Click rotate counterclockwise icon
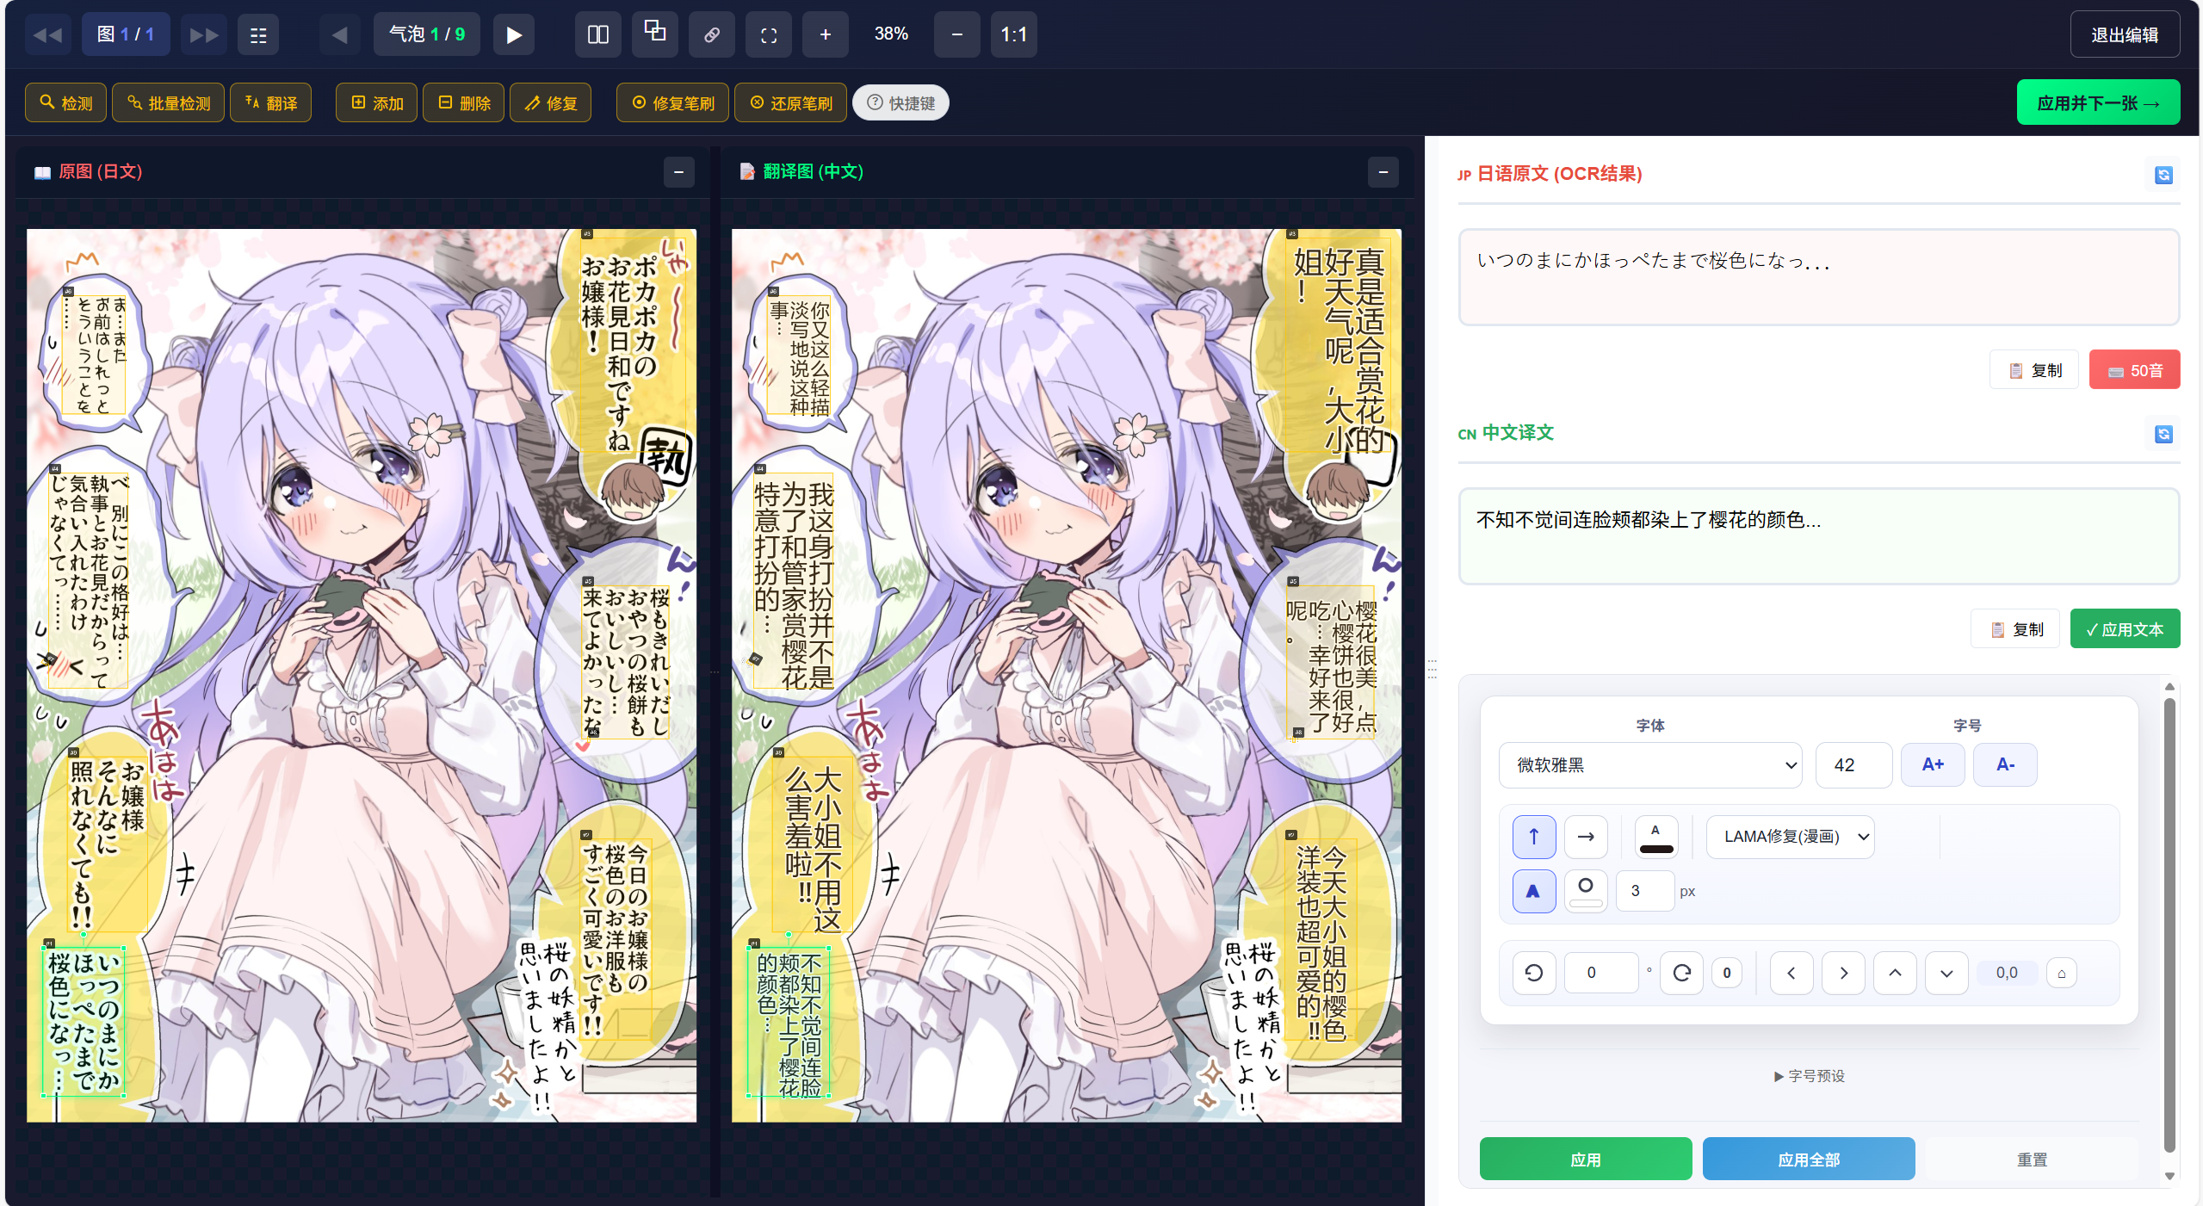This screenshot has width=2203, height=1206. pyautogui.click(x=1533, y=973)
